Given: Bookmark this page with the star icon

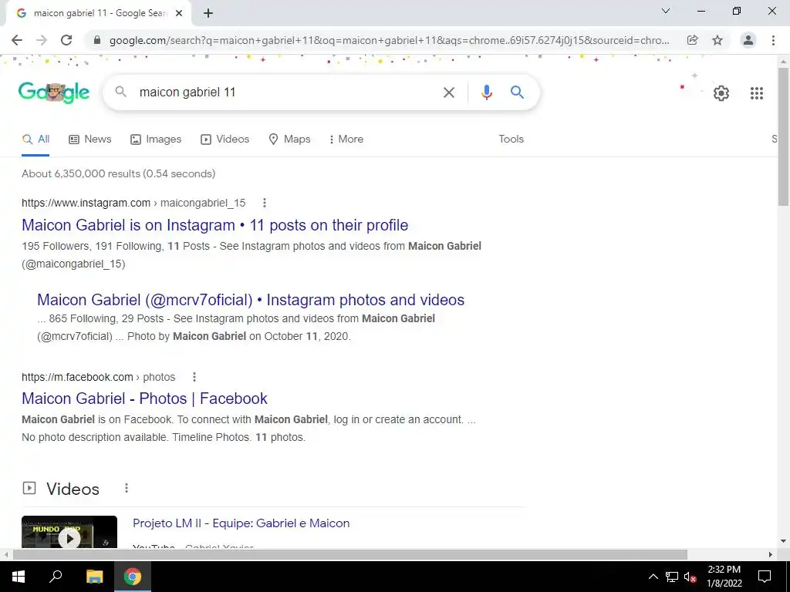Looking at the screenshot, I should coord(717,40).
